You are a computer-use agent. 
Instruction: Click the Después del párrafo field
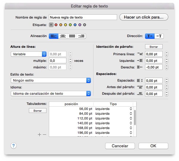tap(154, 94)
